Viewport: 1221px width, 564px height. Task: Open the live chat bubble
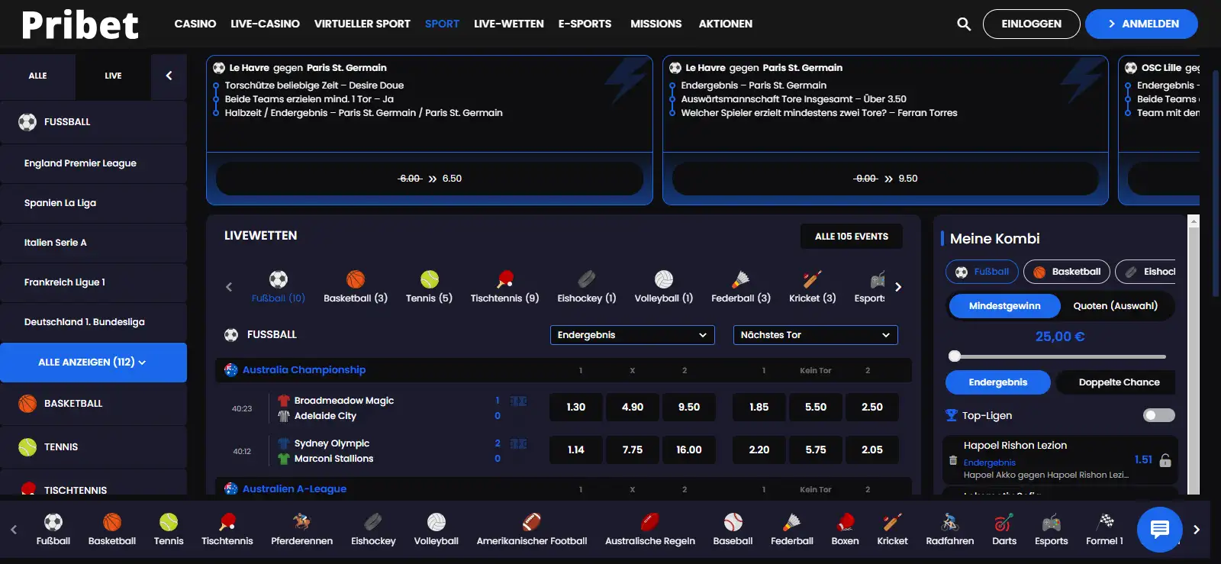point(1159,529)
